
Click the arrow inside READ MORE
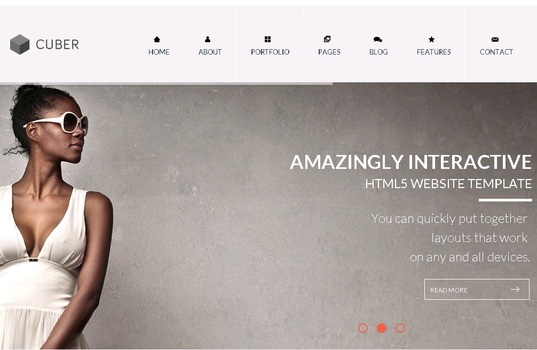515,290
